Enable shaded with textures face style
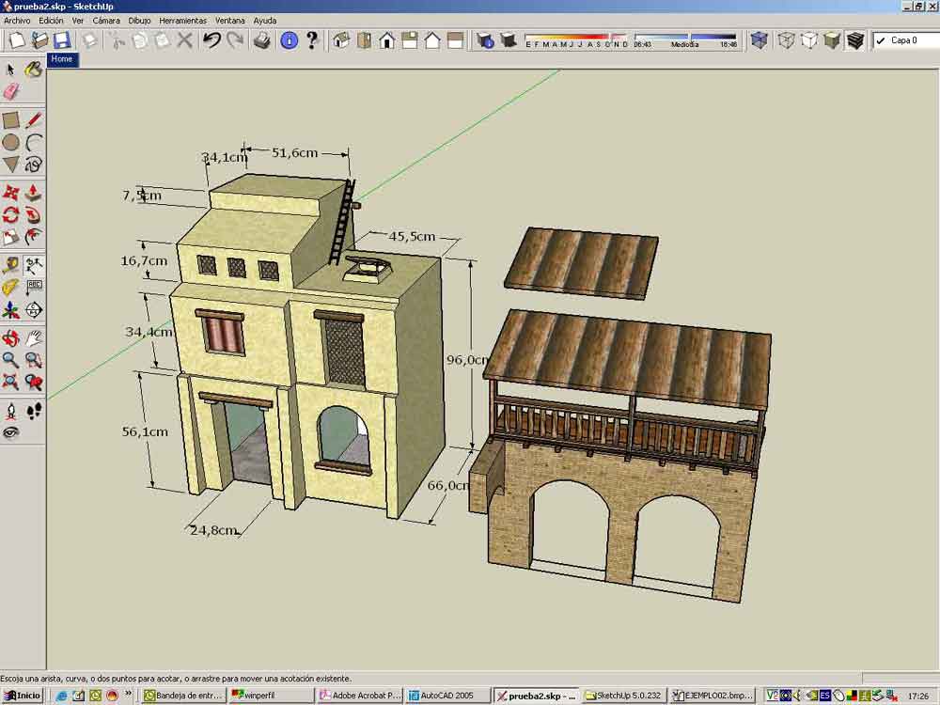 coord(854,40)
